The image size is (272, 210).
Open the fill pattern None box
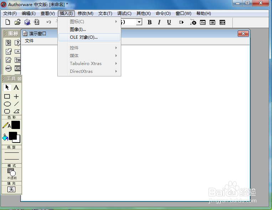[x=11, y=189]
